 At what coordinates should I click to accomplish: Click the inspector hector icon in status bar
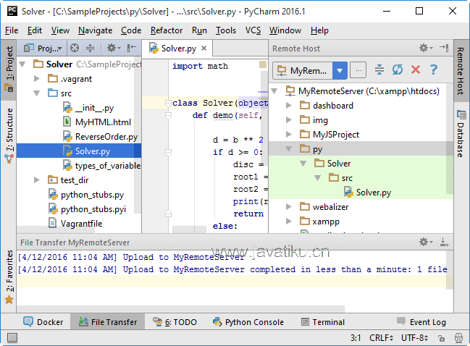458,338
